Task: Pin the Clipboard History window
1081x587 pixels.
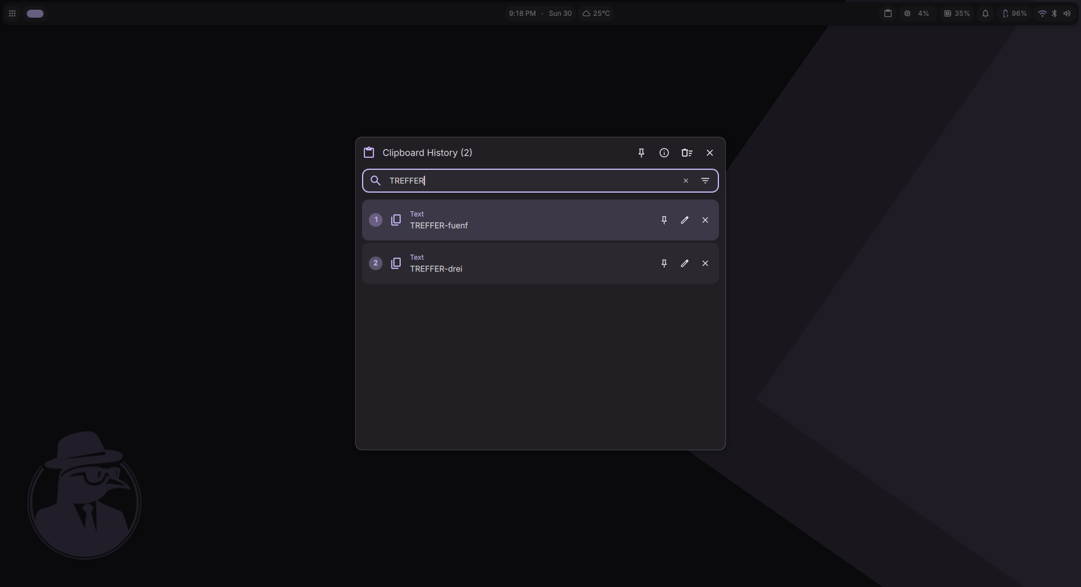Action: tap(641, 153)
